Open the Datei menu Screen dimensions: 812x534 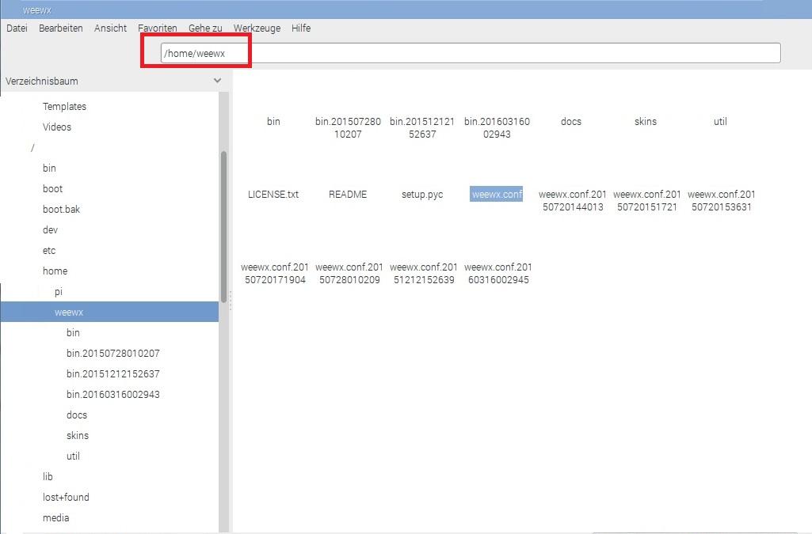(x=16, y=28)
